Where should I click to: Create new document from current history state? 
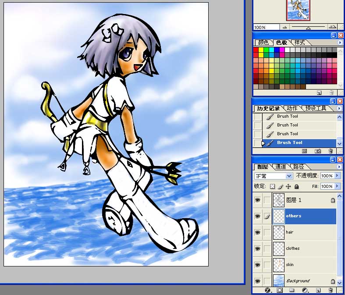(304, 151)
